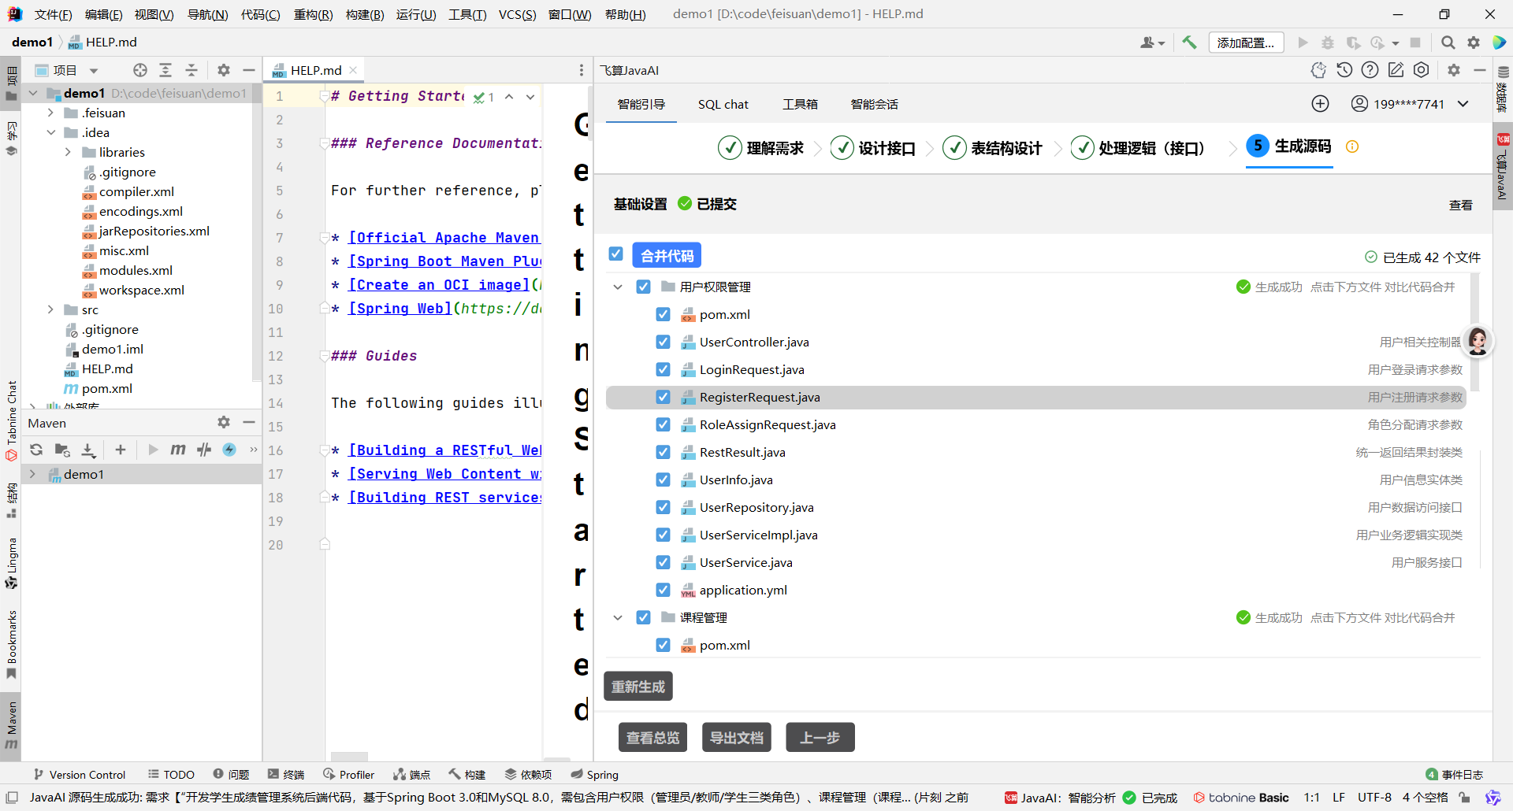Image resolution: width=1513 pixels, height=811 pixels.
Task: Open the 重构(R) menu
Action: 313,14
